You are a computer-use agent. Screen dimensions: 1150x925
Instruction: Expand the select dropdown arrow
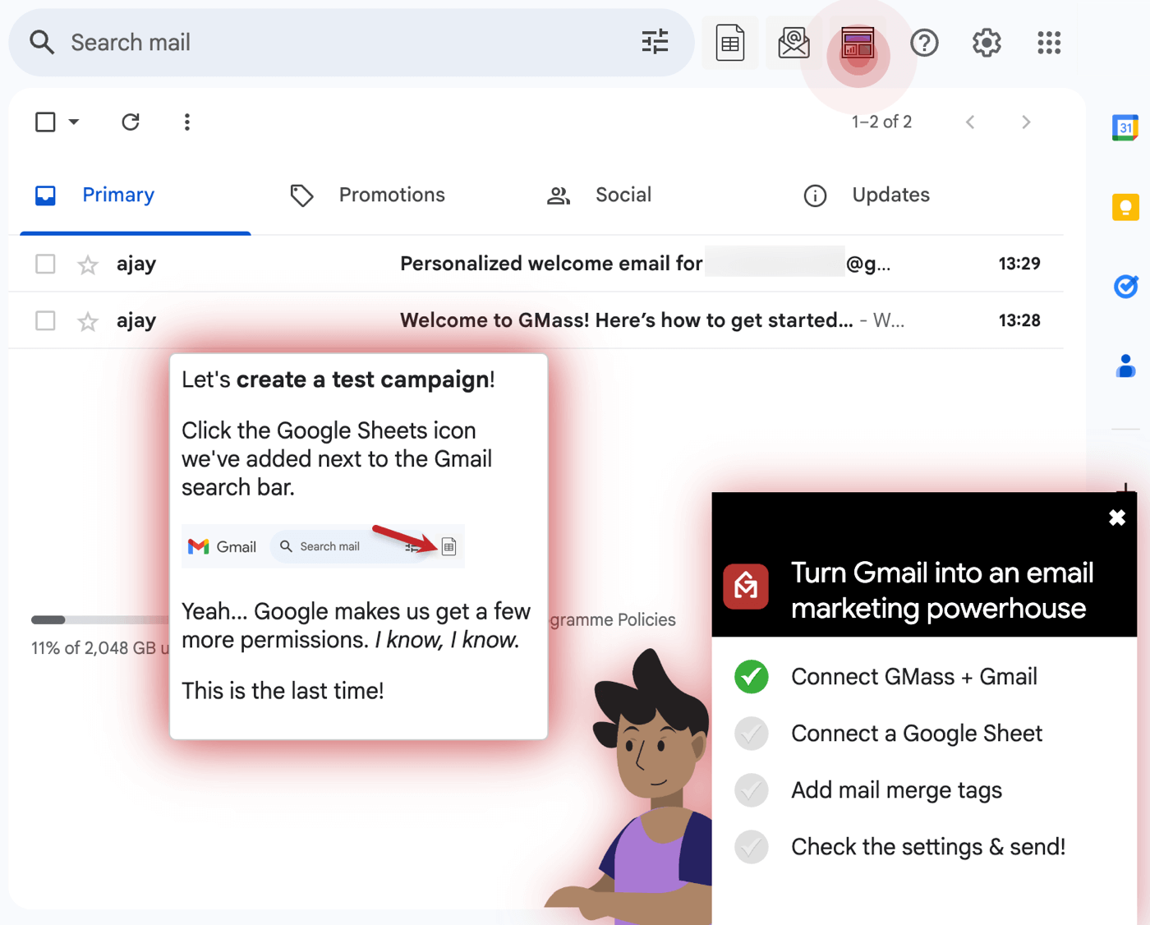pyautogui.click(x=74, y=122)
